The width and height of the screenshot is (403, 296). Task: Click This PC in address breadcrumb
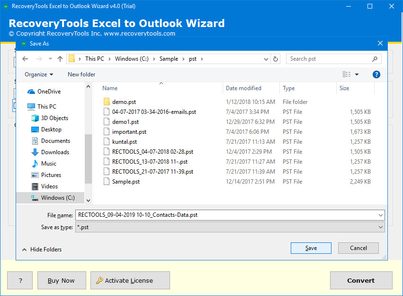95,59
